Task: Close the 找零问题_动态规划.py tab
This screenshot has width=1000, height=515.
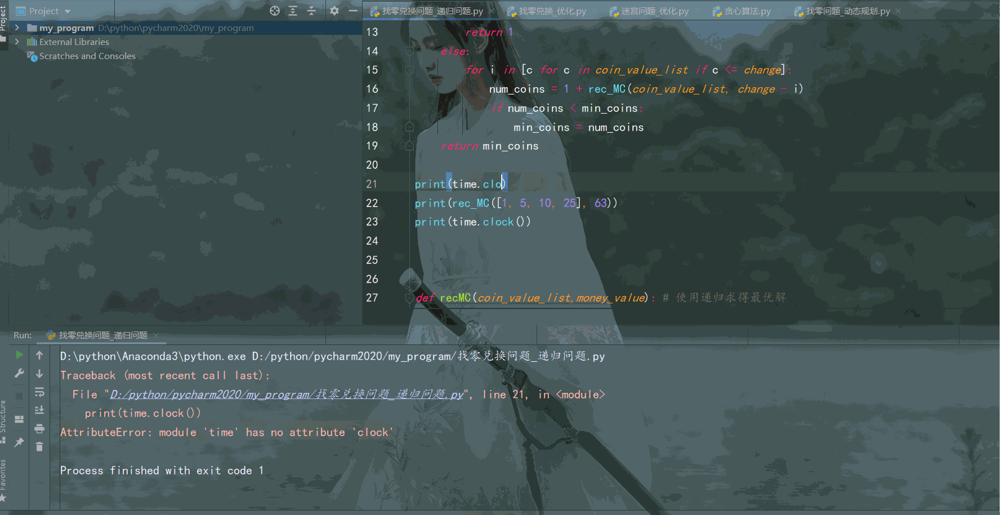Action: tap(898, 11)
